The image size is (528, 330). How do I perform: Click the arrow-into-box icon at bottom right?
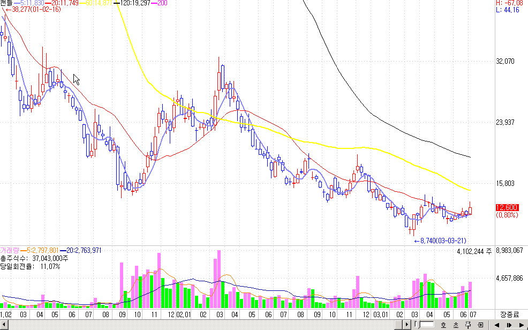(x=480, y=325)
